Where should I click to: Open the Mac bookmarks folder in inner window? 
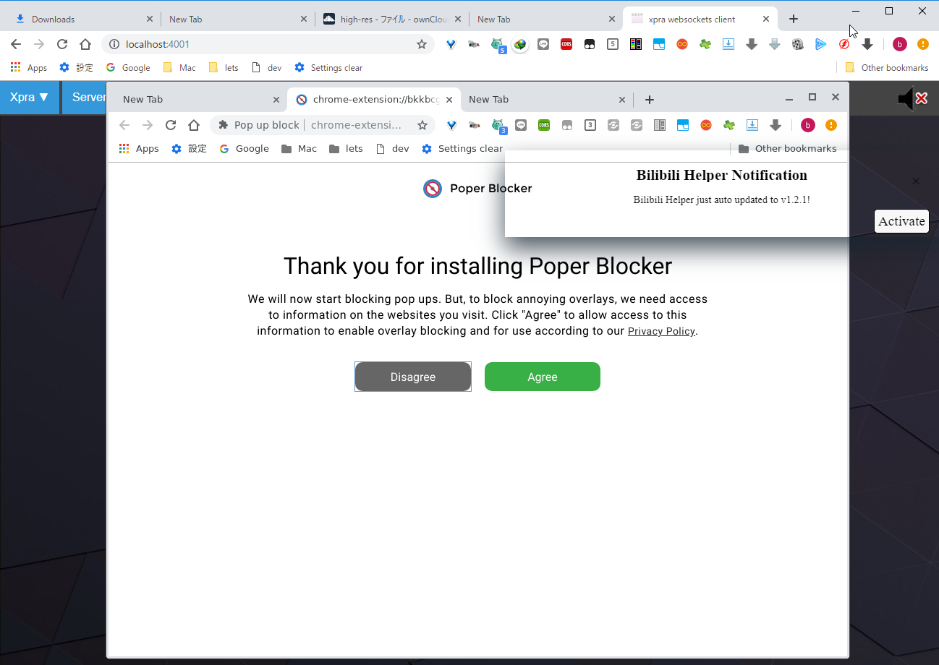pos(299,148)
